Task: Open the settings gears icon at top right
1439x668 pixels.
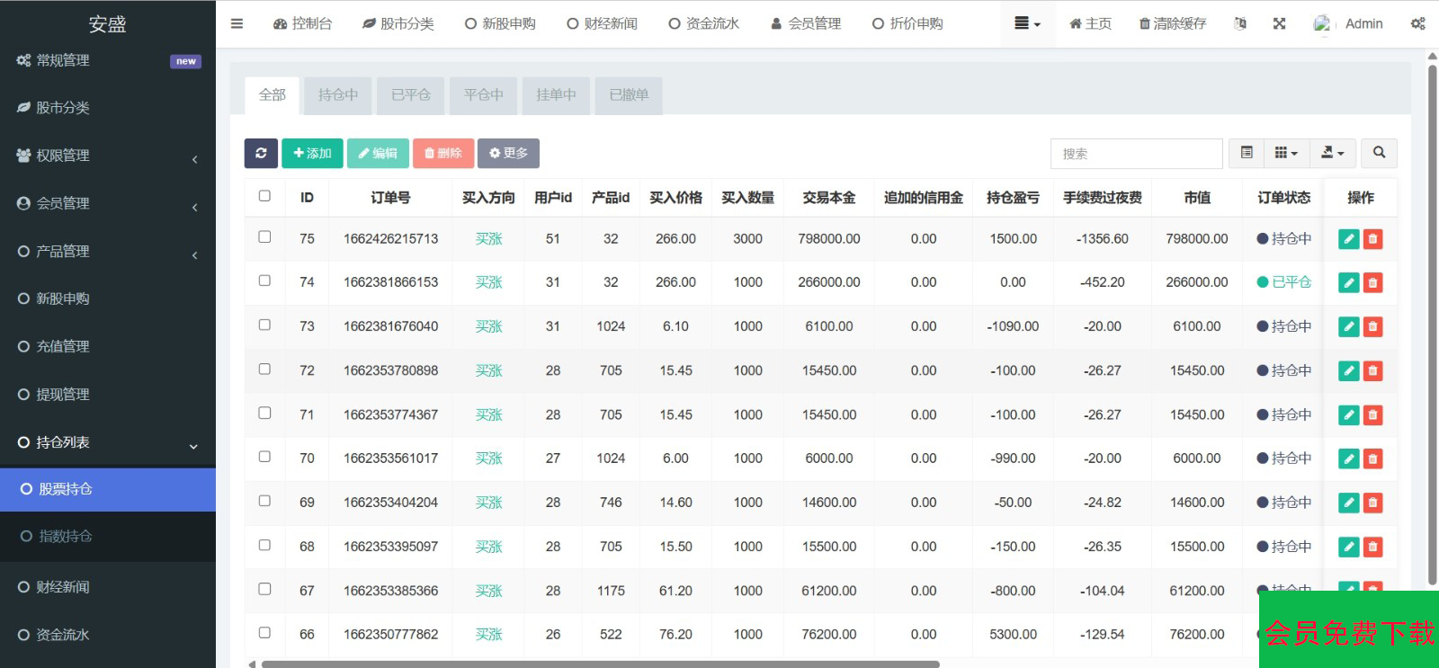Action: point(1417,24)
